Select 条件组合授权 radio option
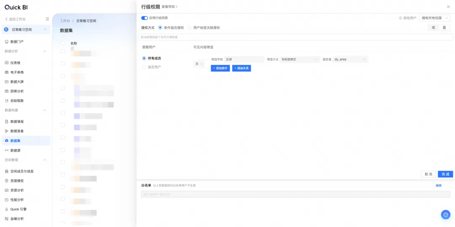 tap(160, 28)
